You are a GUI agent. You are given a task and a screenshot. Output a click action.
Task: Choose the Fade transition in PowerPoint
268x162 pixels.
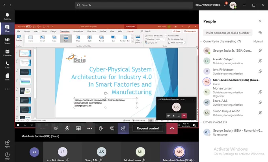[x=54, y=39]
